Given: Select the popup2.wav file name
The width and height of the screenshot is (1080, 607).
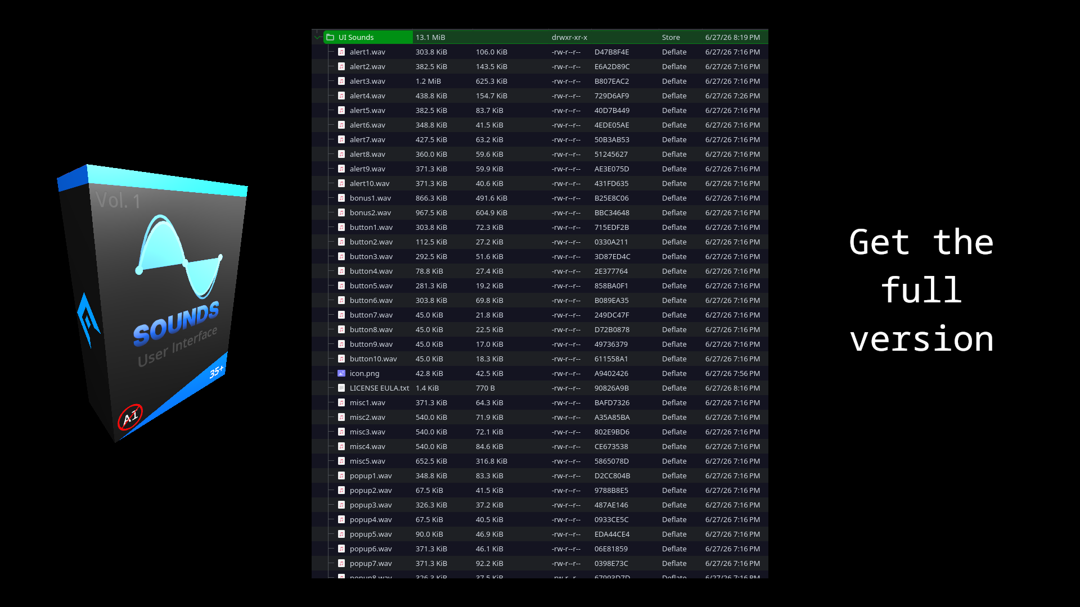Looking at the screenshot, I should (x=371, y=490).
